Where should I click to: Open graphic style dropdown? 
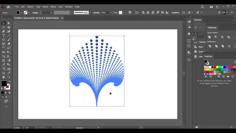124,13
